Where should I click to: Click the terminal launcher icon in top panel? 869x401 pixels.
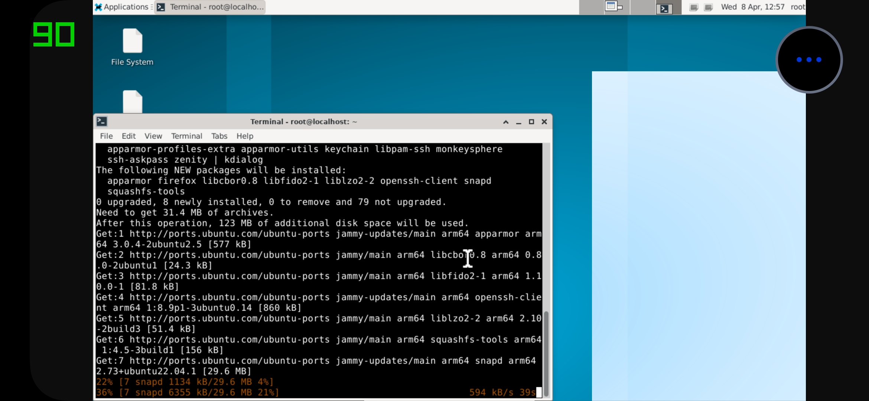point(664,8)
